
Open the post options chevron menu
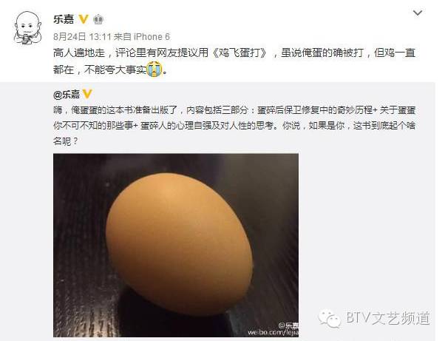(x=418, y=13)
